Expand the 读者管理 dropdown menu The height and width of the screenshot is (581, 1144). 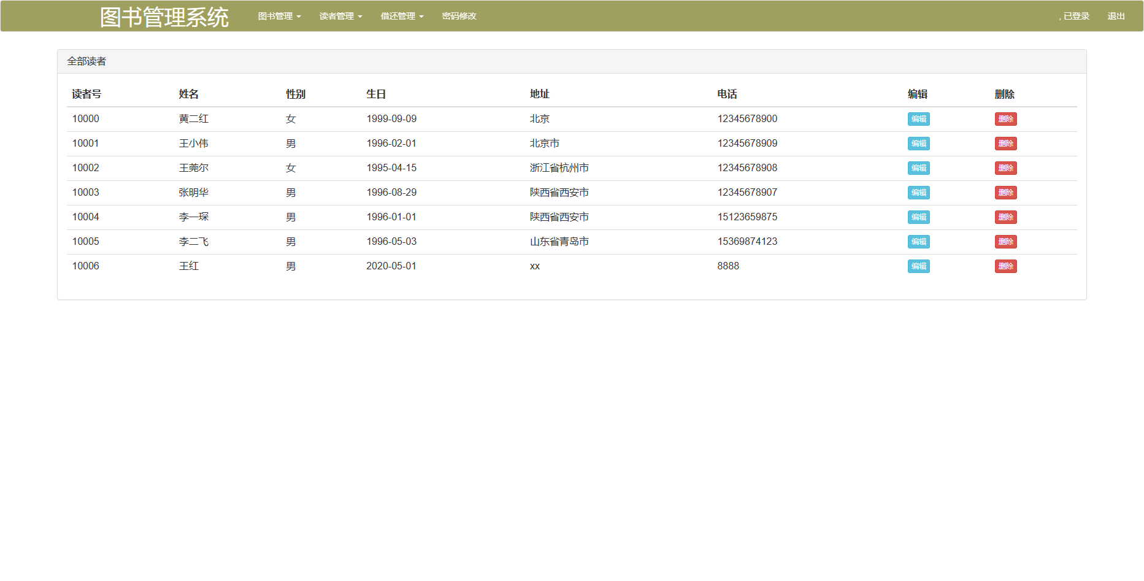coord(340,16)
